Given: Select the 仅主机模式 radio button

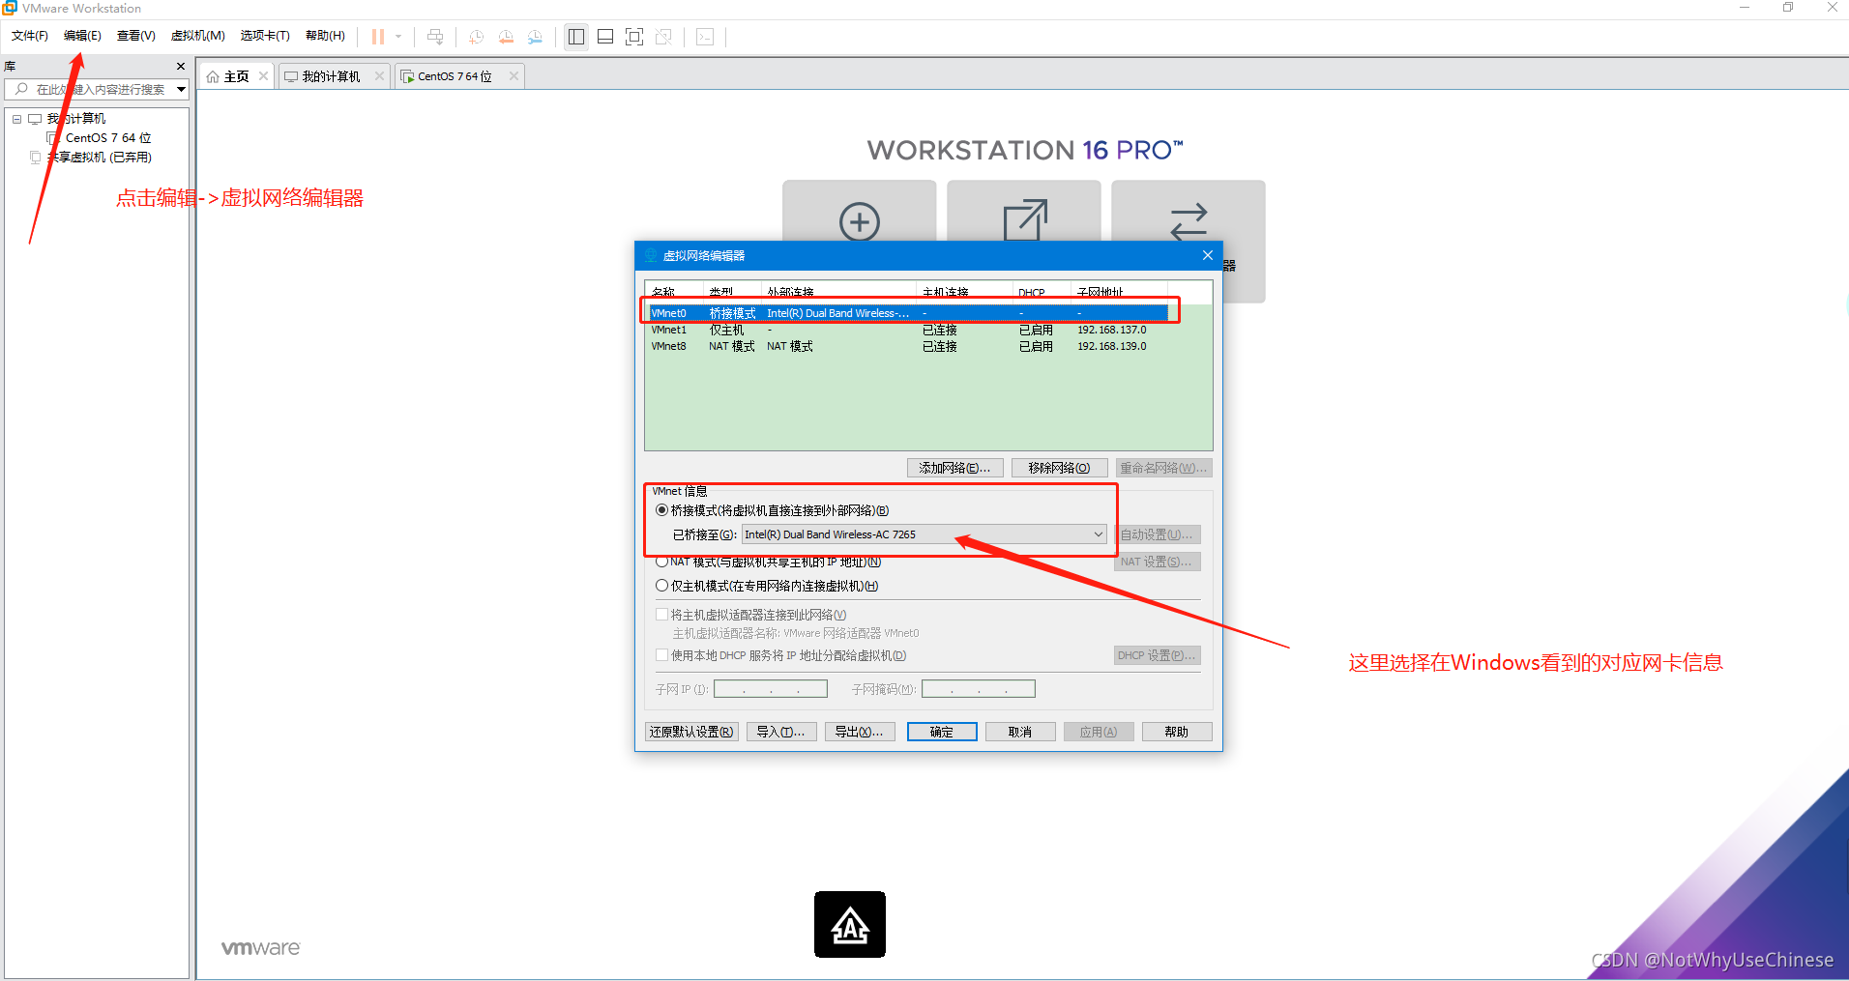Looking at the screenshot, I should coord(662,586).
